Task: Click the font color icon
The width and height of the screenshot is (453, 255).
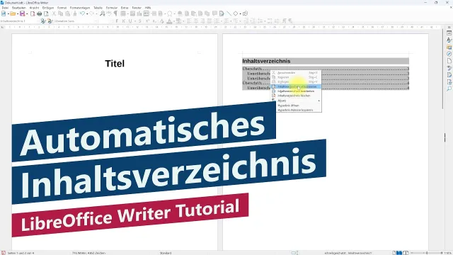Action: 170,21
